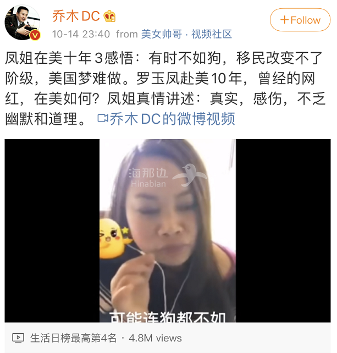Open the 美女帅哥 · 视频社区 source link

point(186,34)
